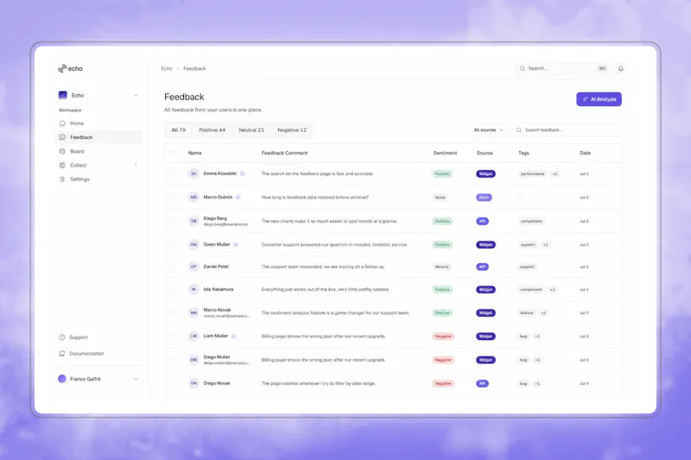Click the Collect icon in the sidebar
The image size is (691, 460).
[x=62, y=165]
